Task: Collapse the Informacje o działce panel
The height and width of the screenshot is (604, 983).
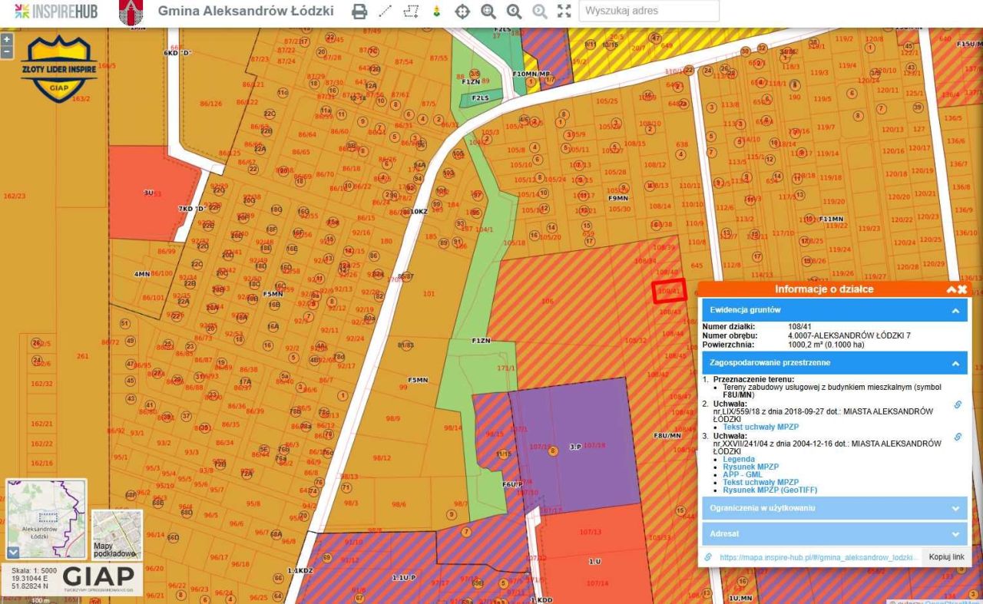Action: 951,289
